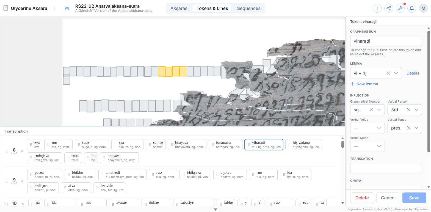Open the lemma Details link
The height and width of the screenshot is (212, 431).
[x=413, y=73]
